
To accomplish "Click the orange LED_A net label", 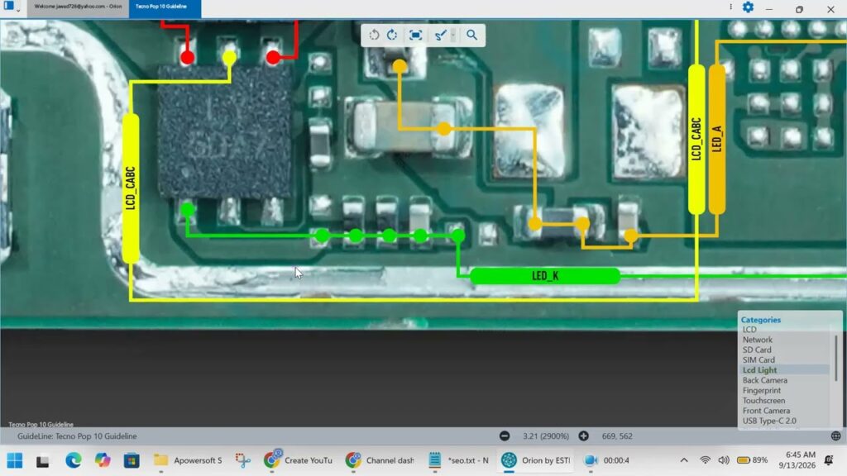I will click(x=717, y=139).
